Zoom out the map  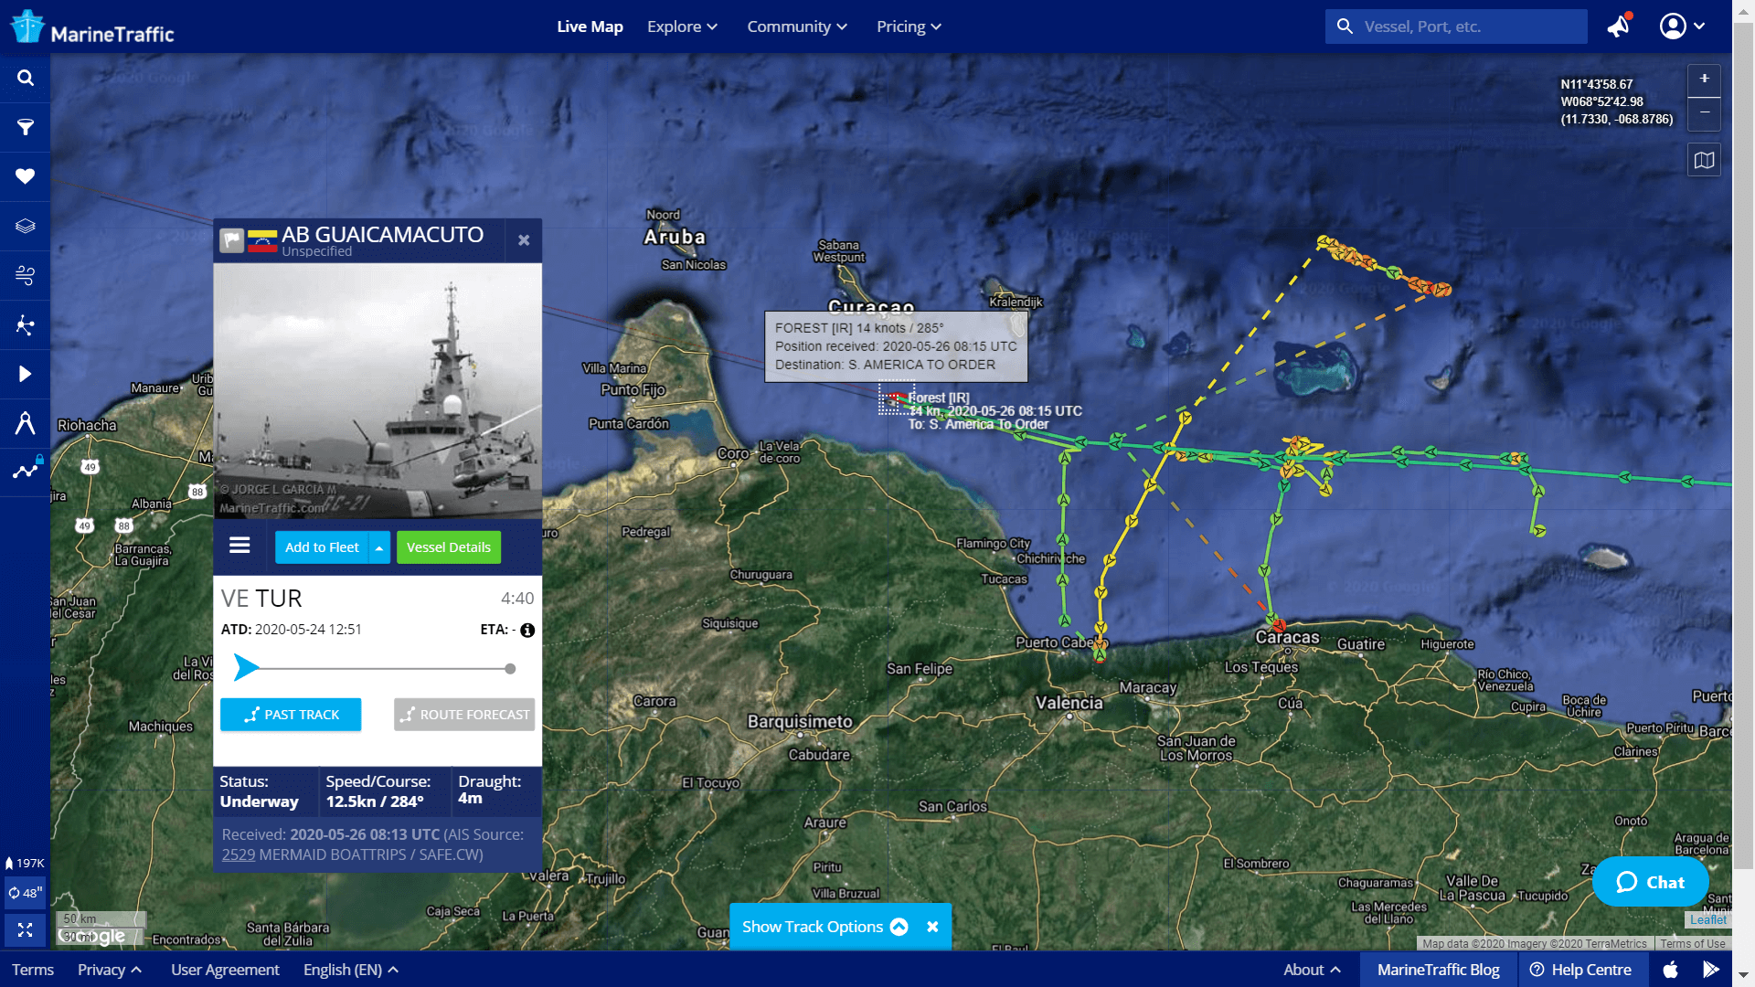(1704, 113)
